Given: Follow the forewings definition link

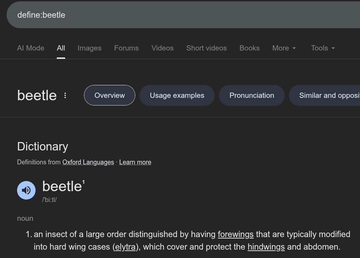Looking at the screenshot, I should coord(236,234).
